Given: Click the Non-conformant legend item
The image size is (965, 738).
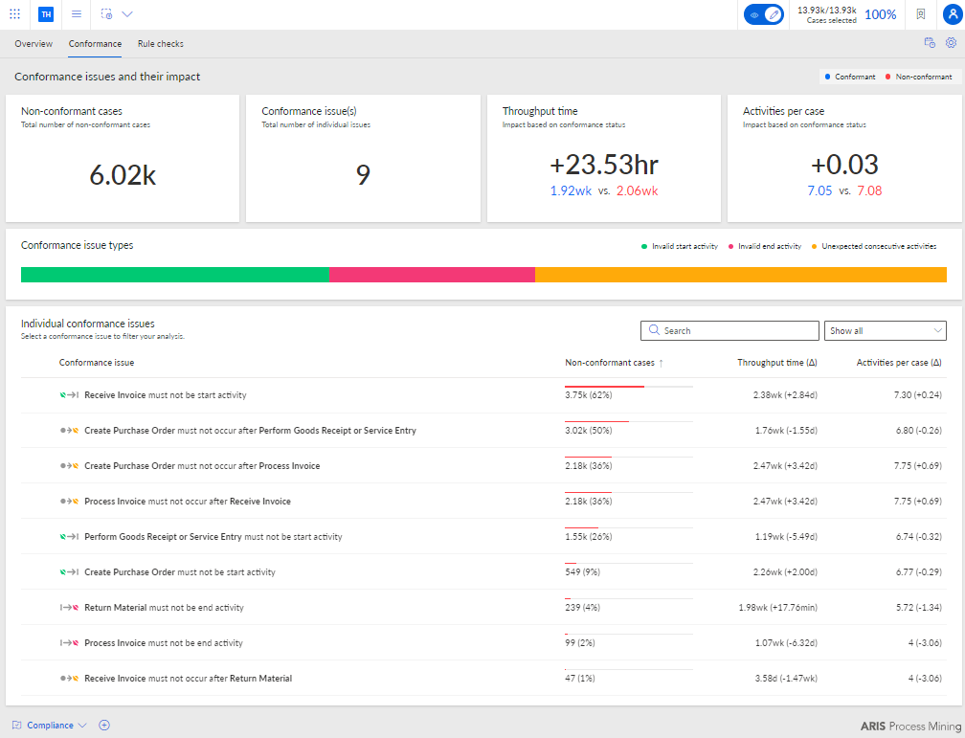Looking at the screenshot, I should point(918,77).
